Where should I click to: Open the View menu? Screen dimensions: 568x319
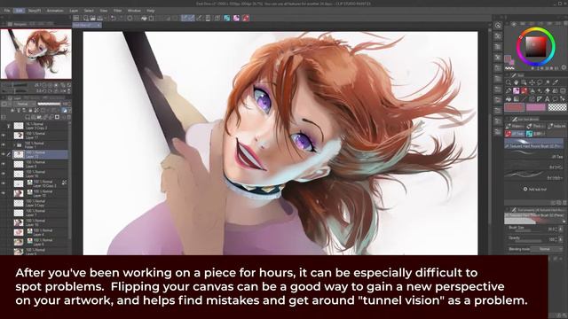(104, 11)
